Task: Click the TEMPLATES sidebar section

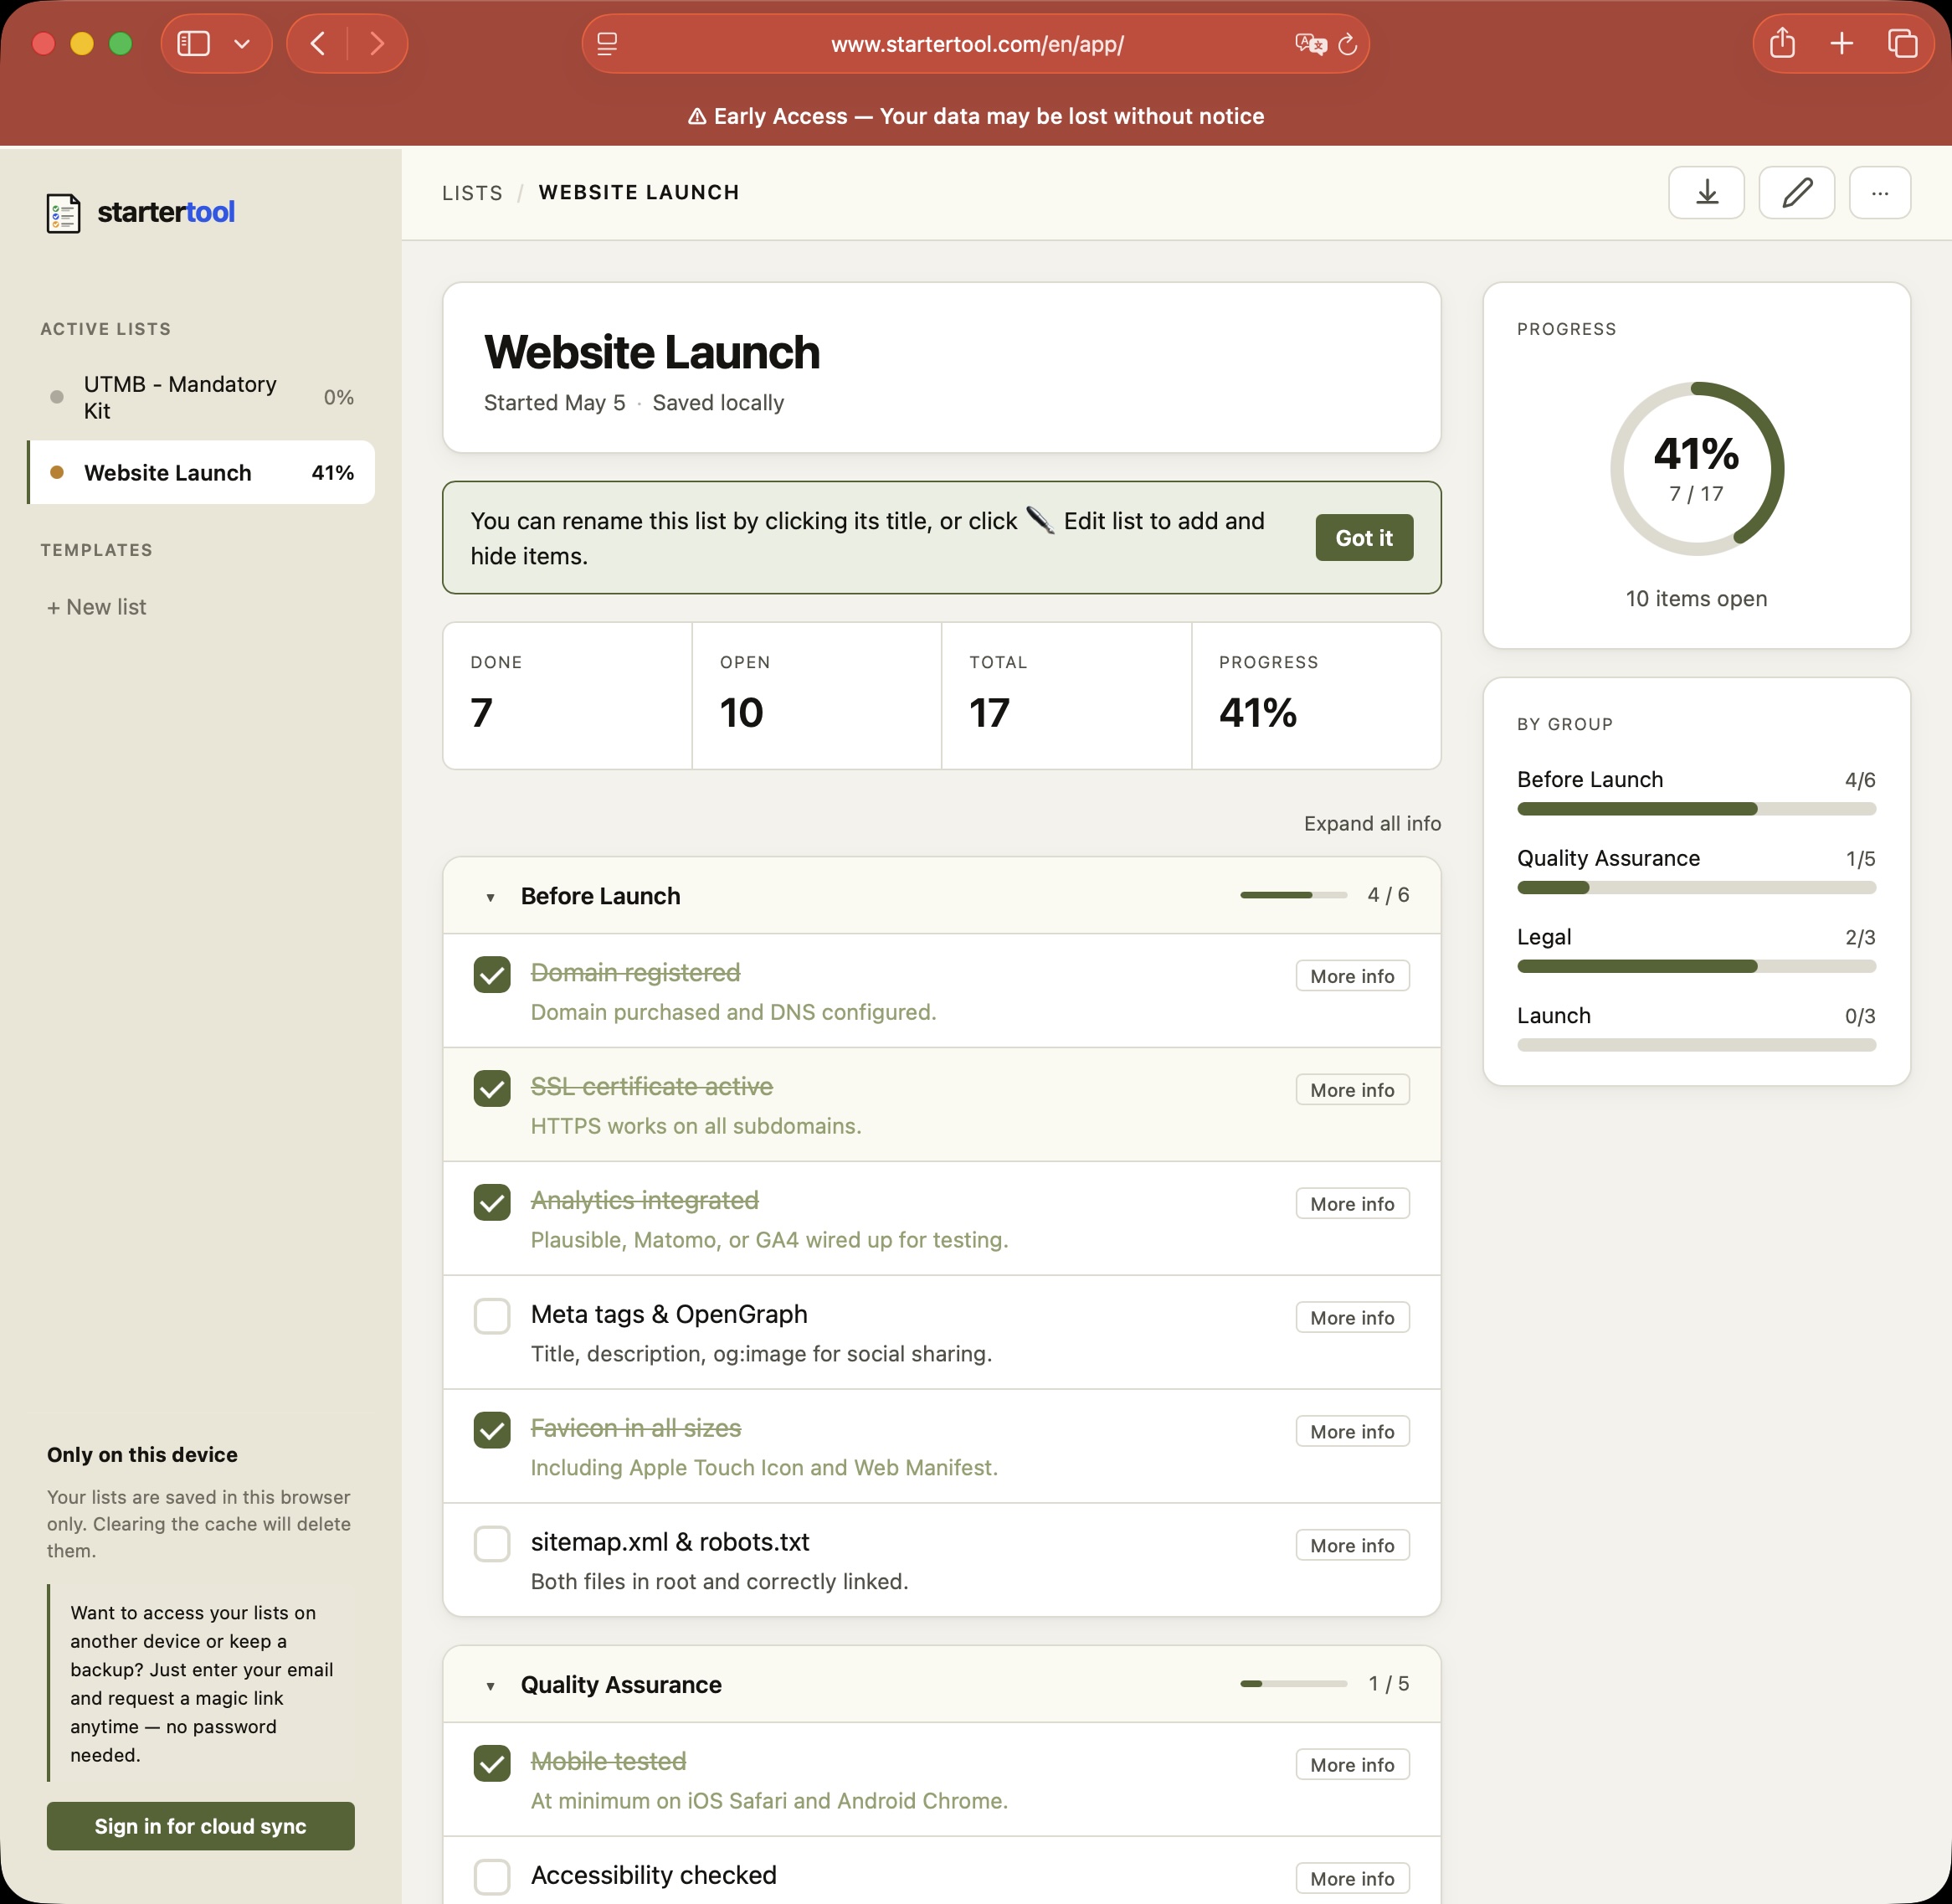Action: pos(97,550)
